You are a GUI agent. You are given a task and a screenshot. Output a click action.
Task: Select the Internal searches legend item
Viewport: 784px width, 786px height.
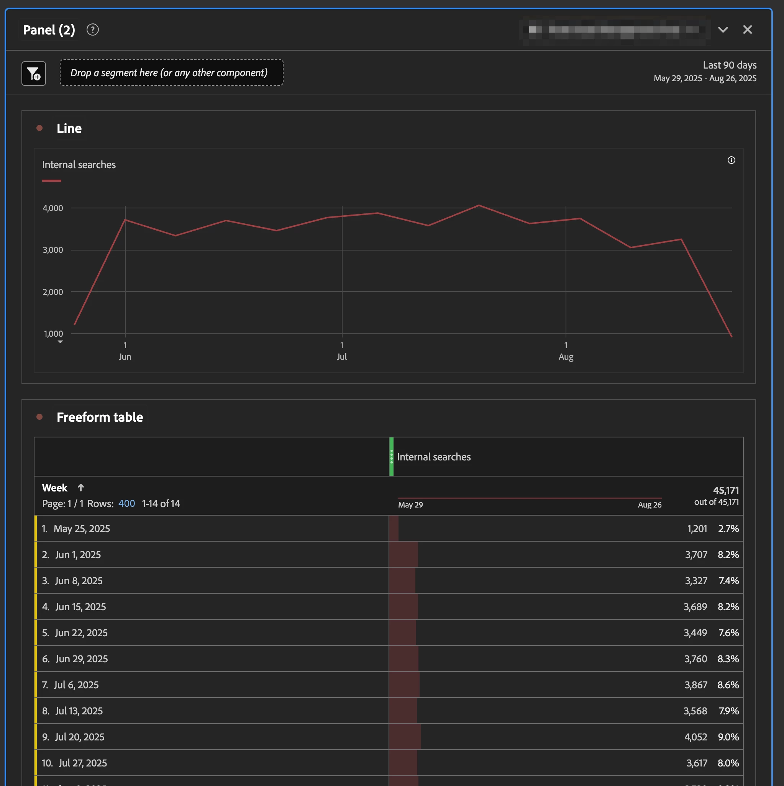pyautogui.click(x=79, y=165)
